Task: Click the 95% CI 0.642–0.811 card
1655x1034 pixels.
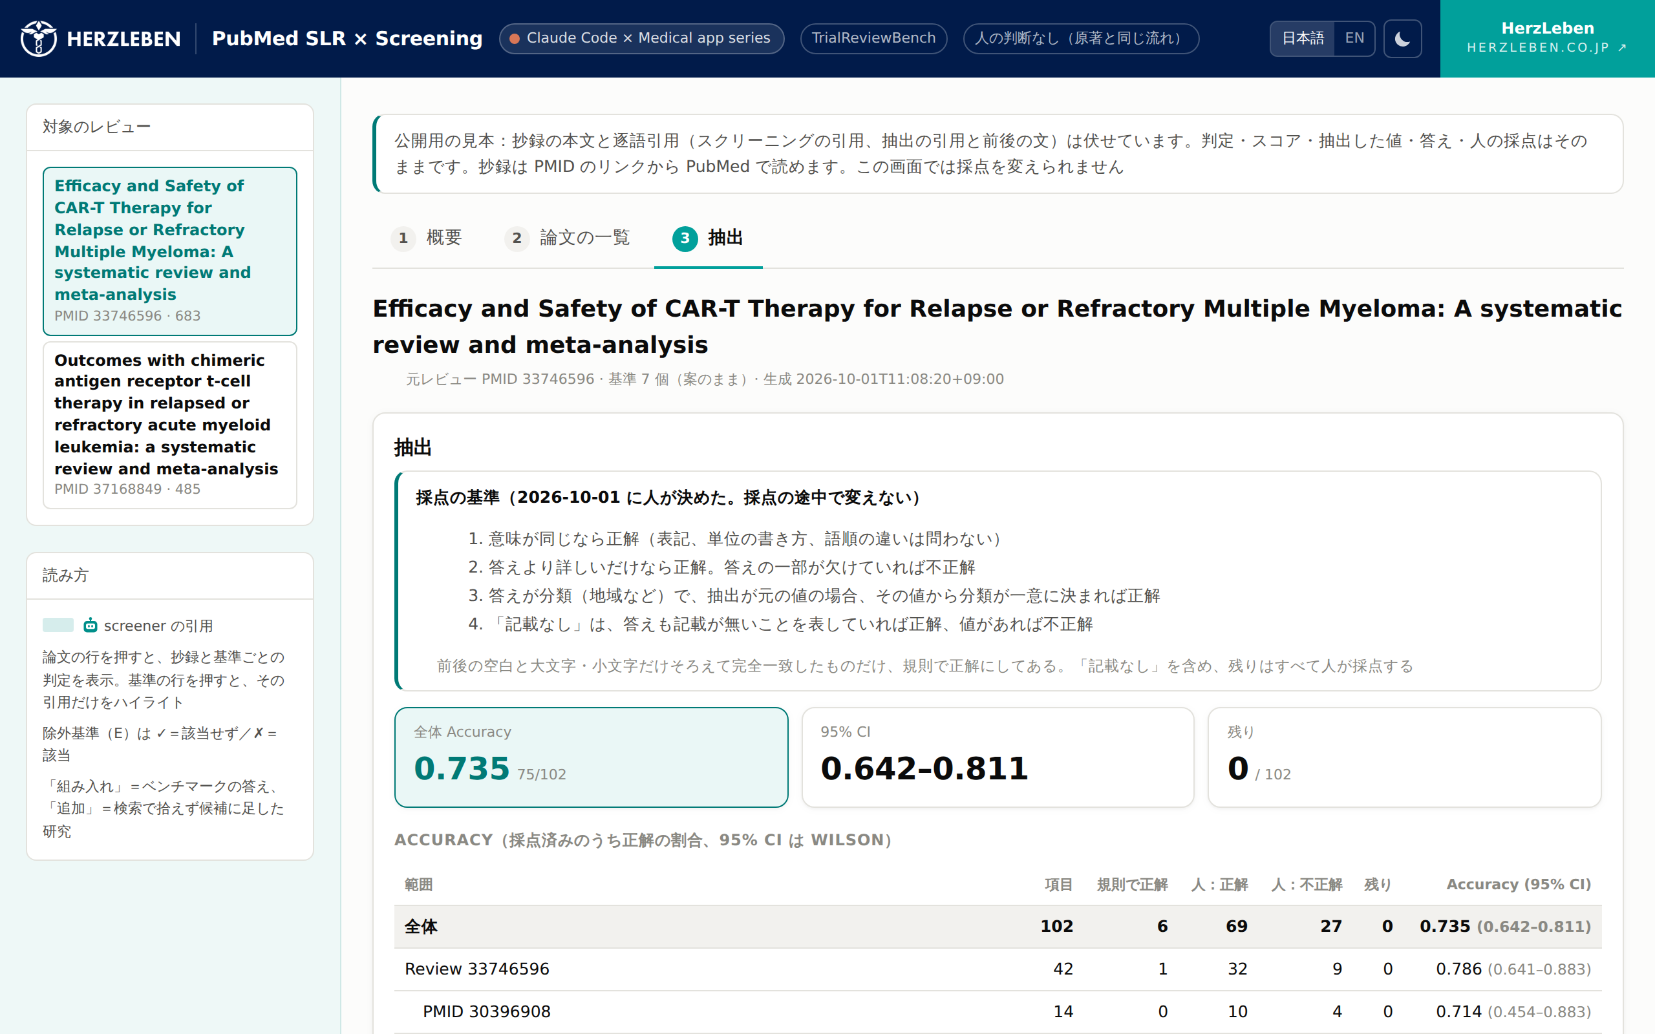Action: point(998,757)
